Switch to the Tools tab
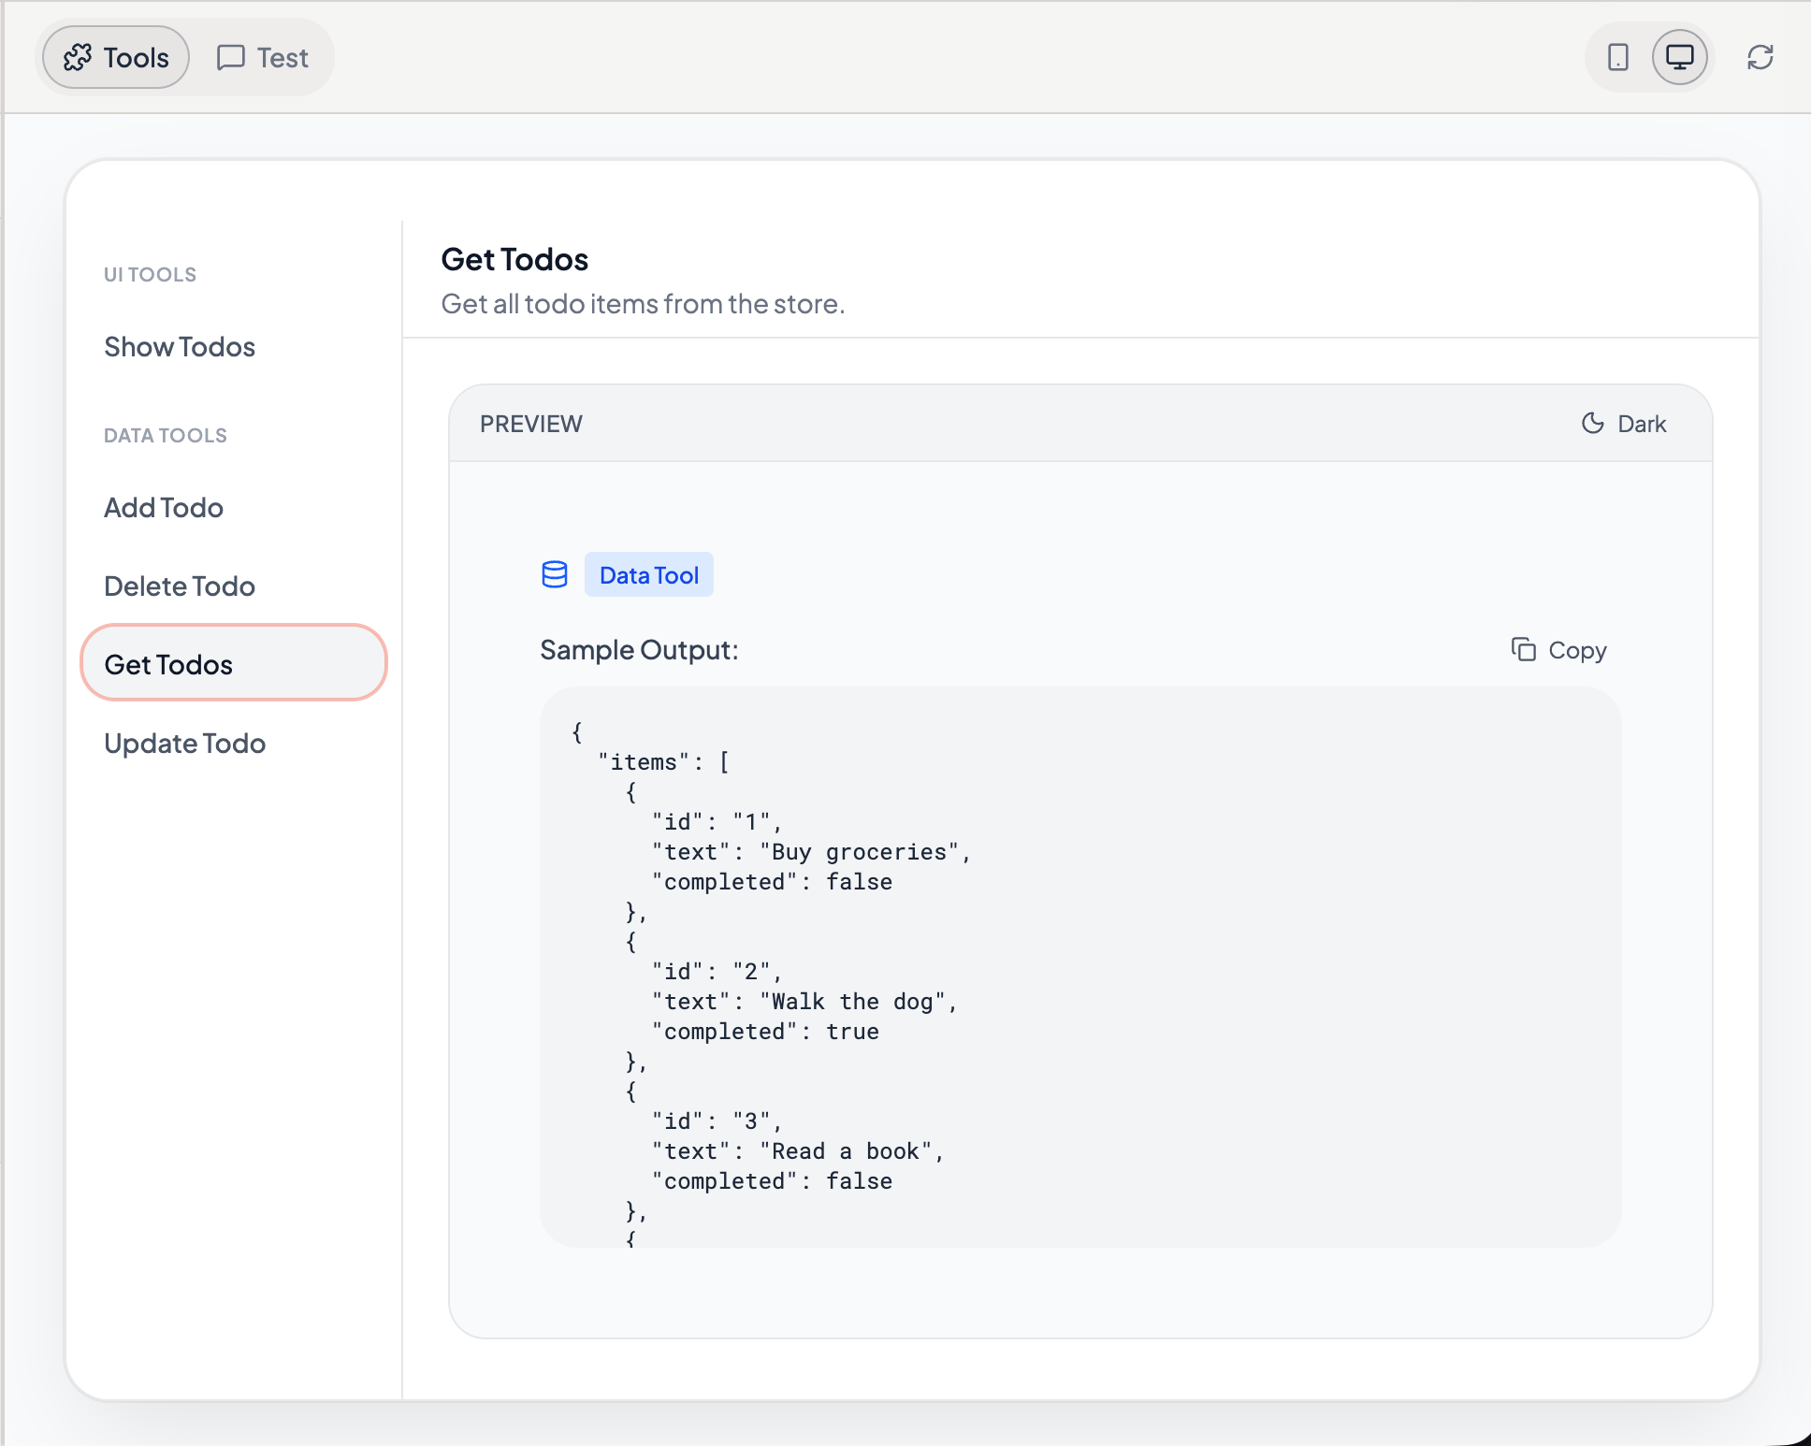Viewport: 1811px width, 1446px height. 116,57
